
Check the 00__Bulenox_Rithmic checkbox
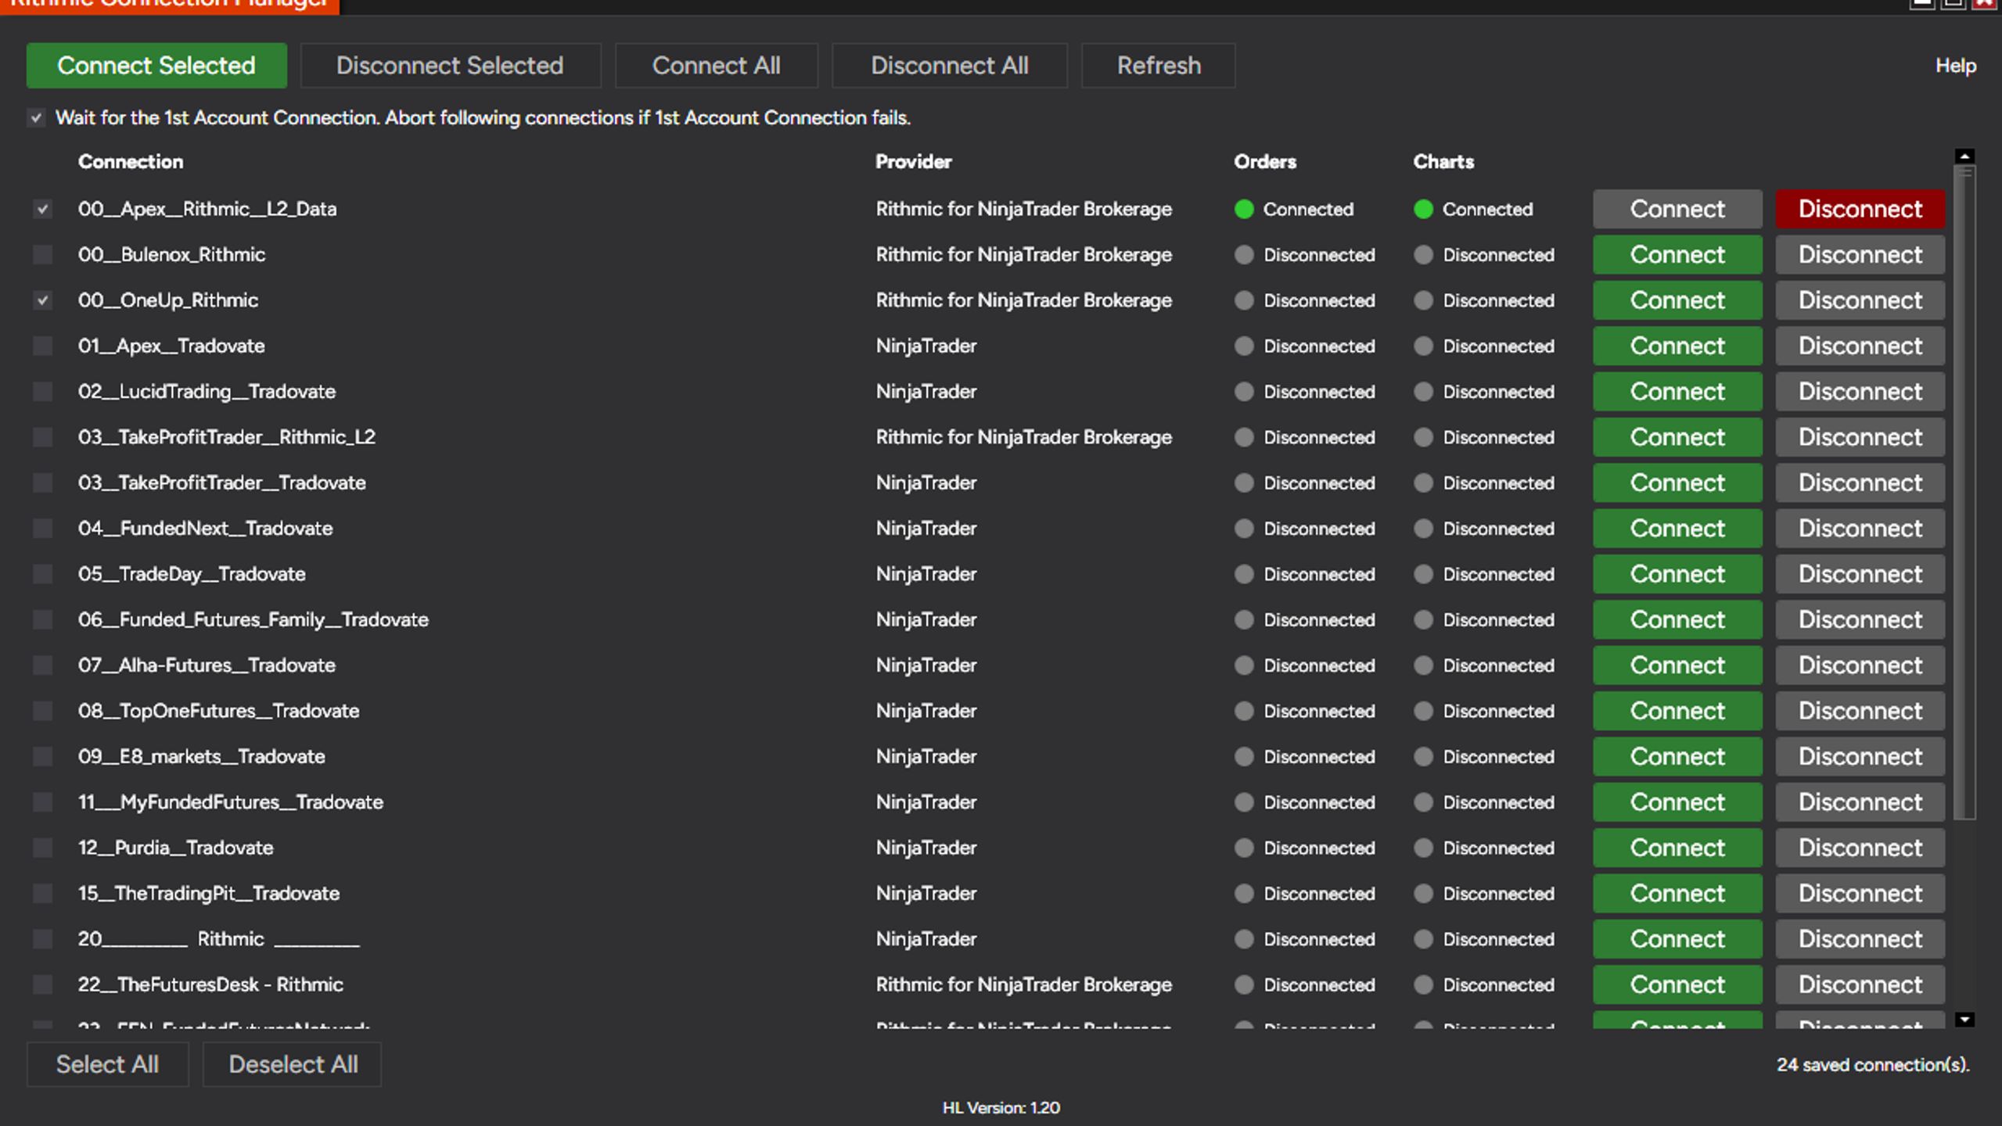click(42, 255)
